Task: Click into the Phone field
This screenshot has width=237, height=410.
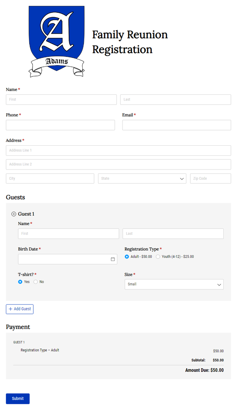Action: pos(60,125)
